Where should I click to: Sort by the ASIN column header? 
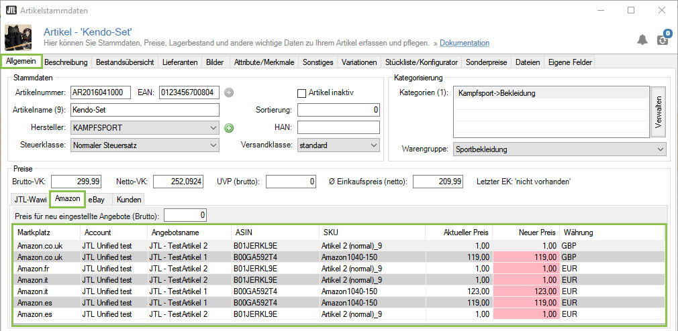275,232
